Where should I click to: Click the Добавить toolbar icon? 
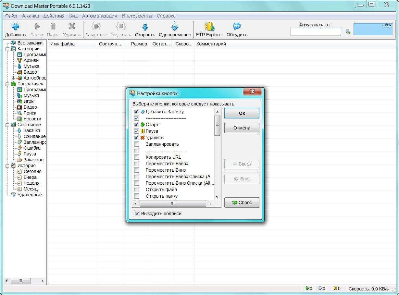pos(15,27)
